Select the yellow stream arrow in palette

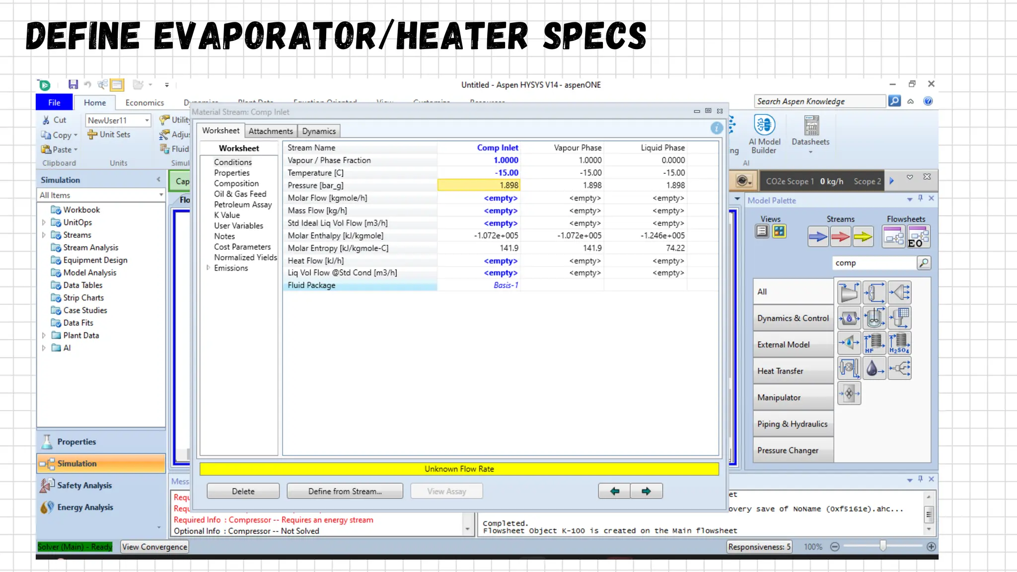(863, 237)
